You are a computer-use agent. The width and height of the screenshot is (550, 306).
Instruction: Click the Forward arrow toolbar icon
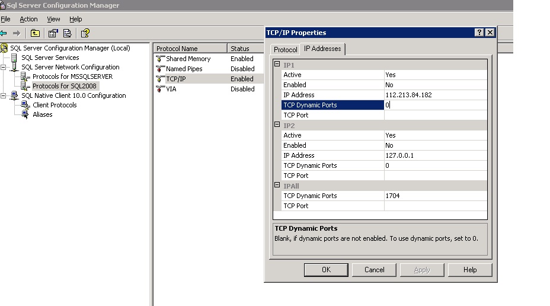pos(17,33)
